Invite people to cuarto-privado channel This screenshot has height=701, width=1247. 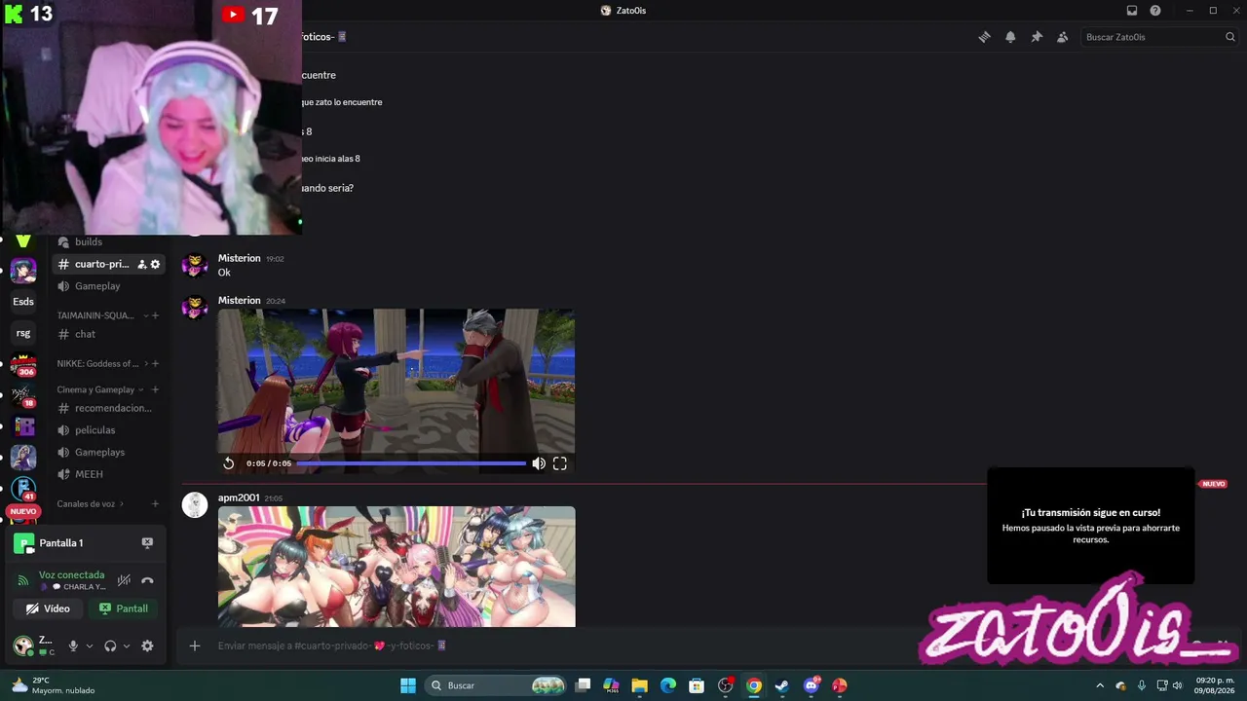click(142, 264)
